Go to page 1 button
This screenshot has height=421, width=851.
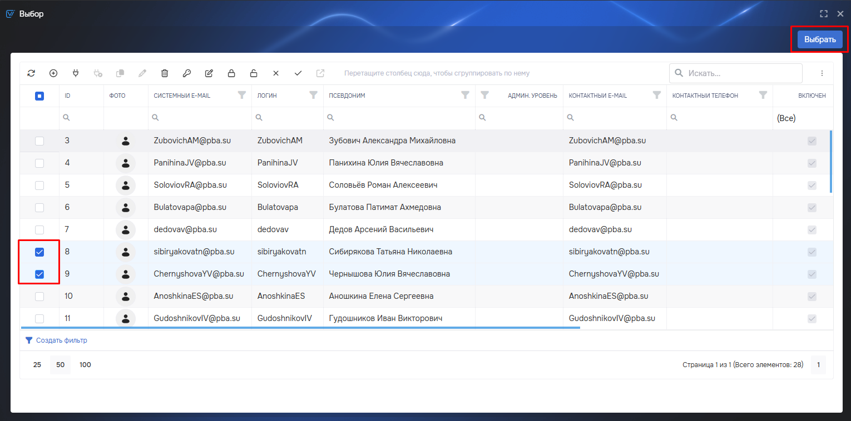[x=818, y=365]
